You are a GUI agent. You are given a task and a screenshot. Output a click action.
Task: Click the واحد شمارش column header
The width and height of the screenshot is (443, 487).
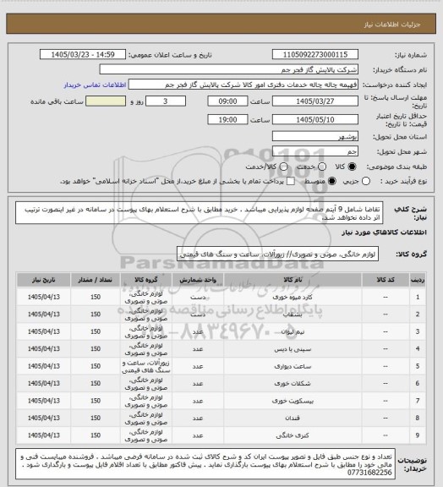coord(198,280)
